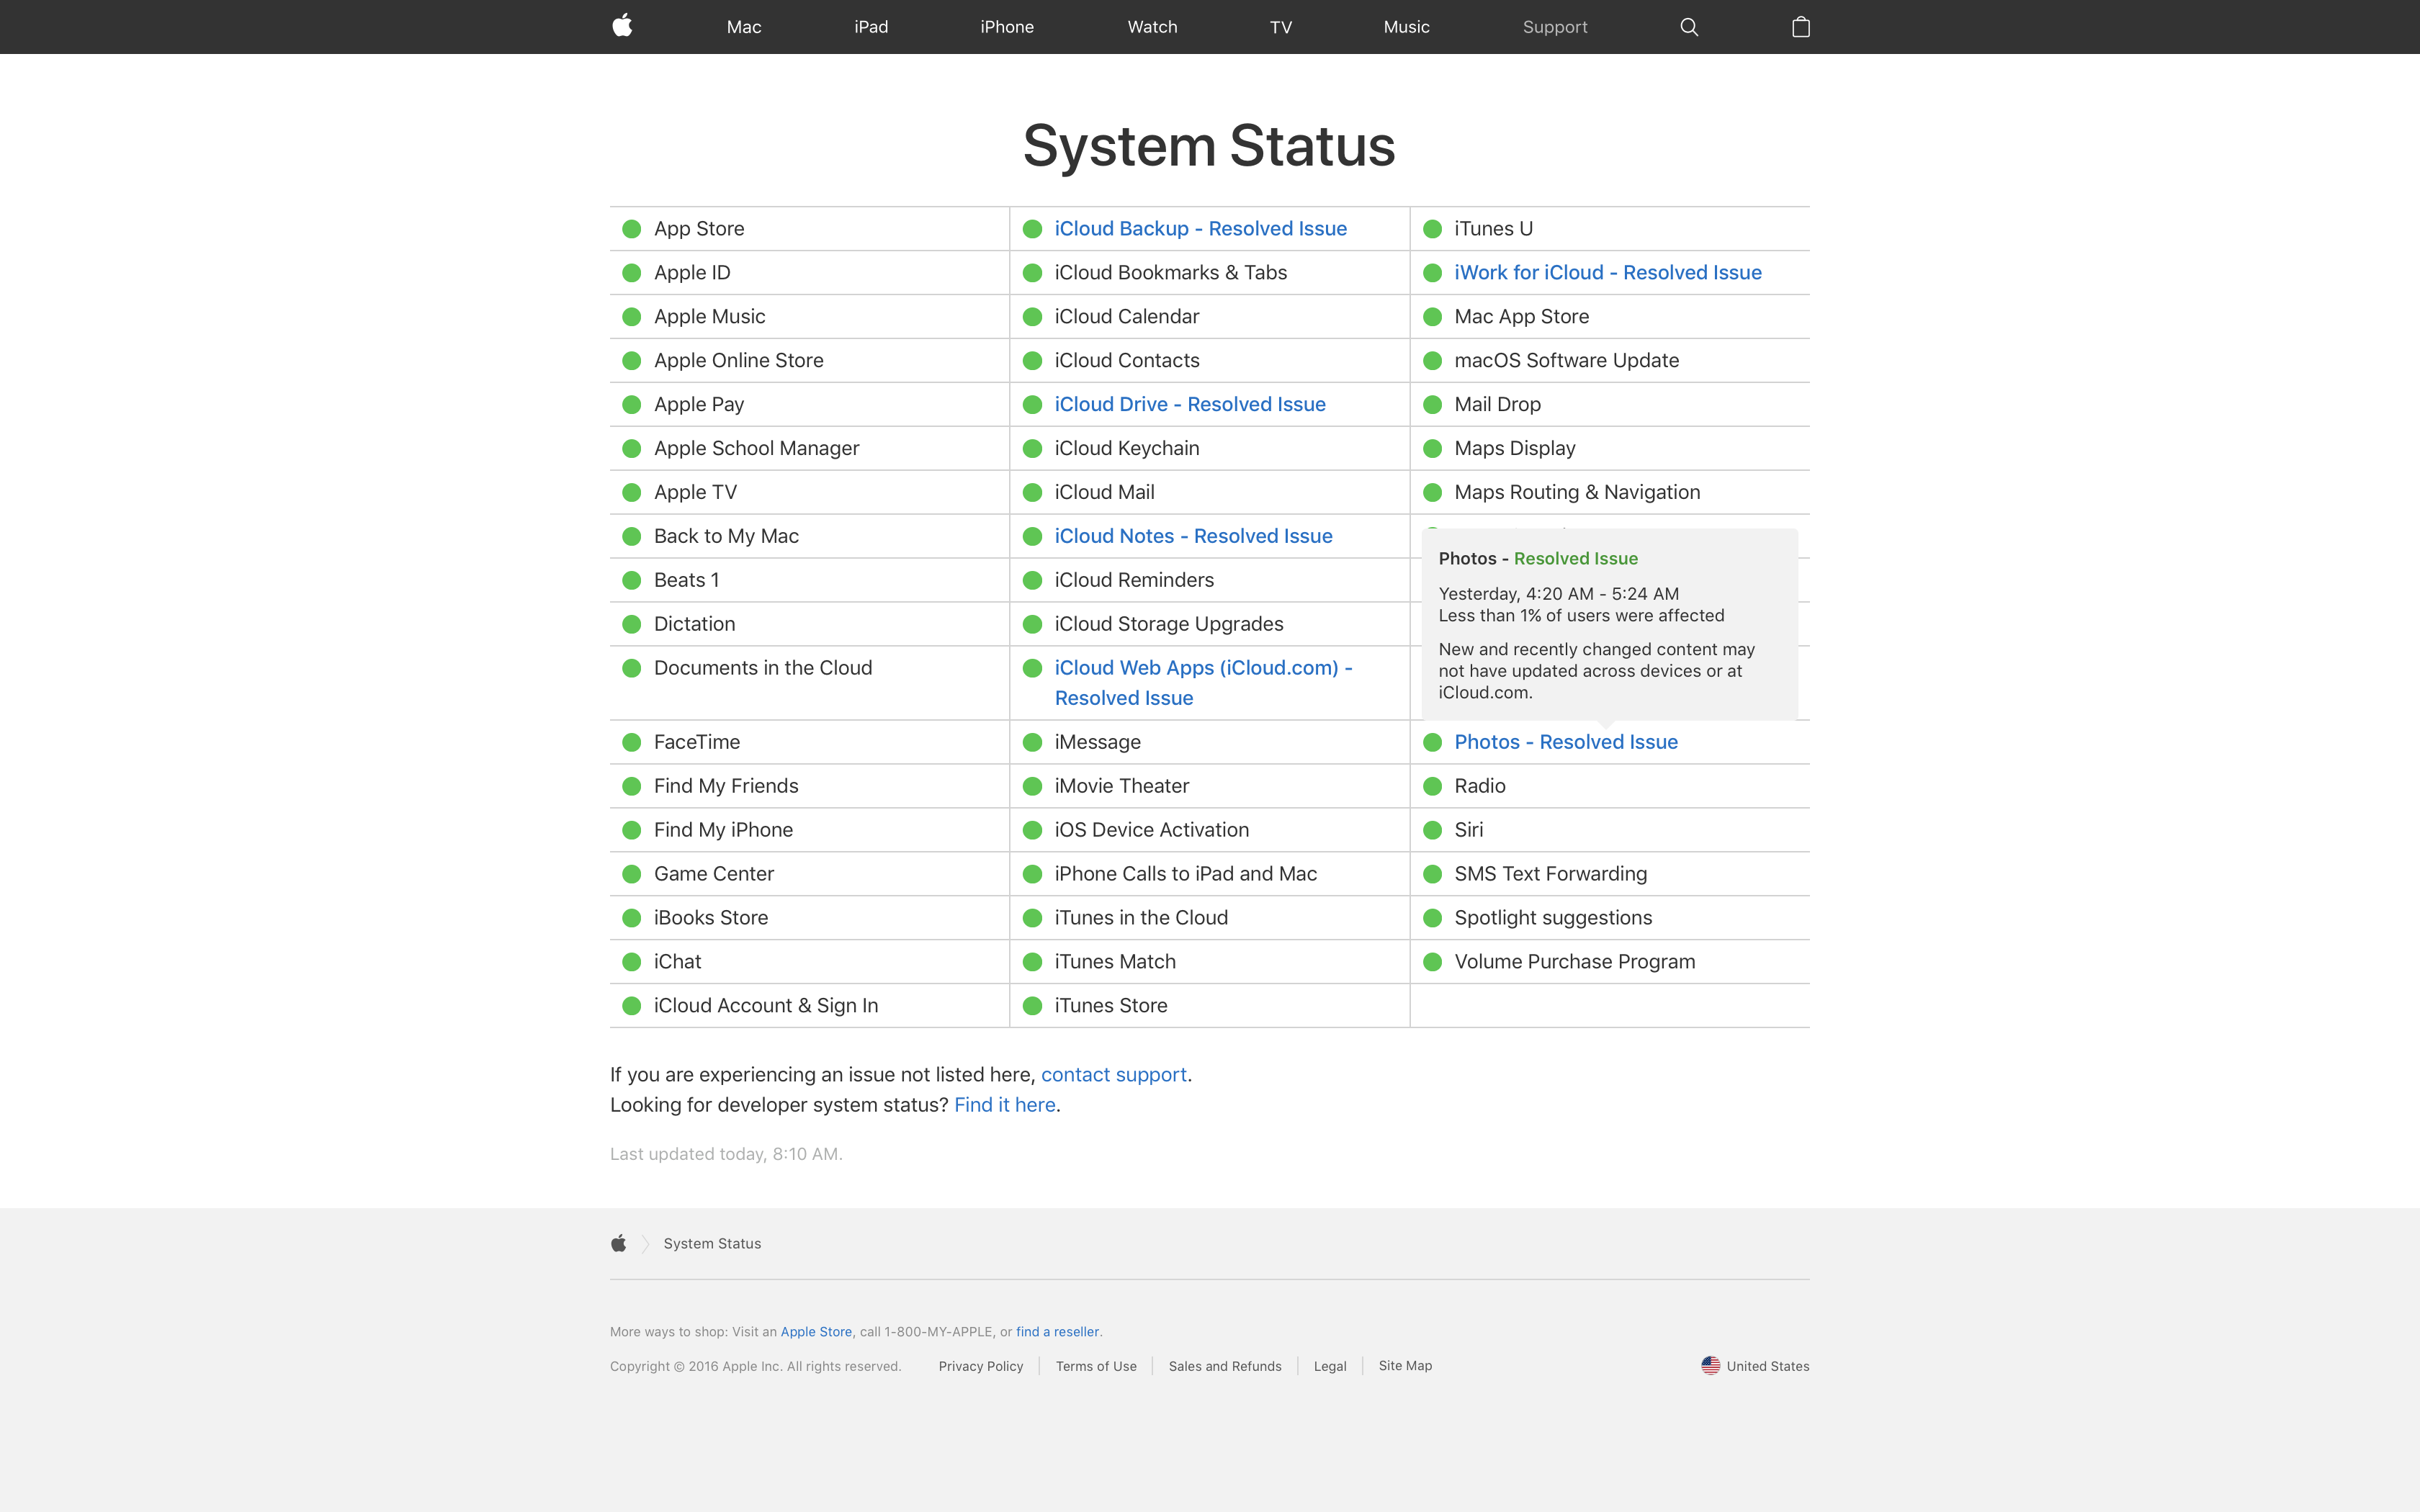Click the green status dot beside iCloud Mail
Image resolution: width=2420 pixels, height=1512 pixels.
pyautogui.click(x=1033, y=491)
